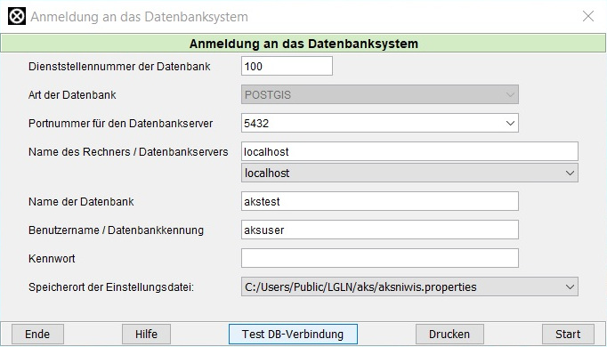
Task: Click the Benutzername / Datenbankkennung label
Action: [x=116, y=230]
